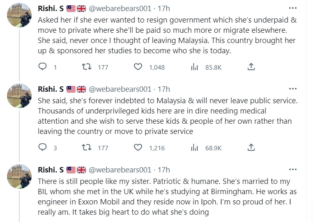
Task: Open Rishi. S profile from first tweet
Action: click(51, 9)
